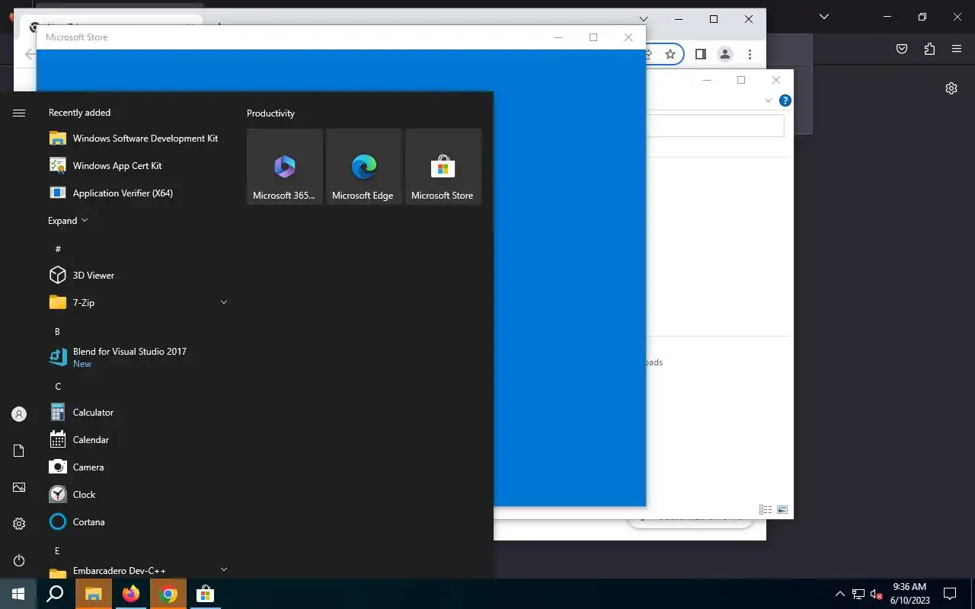The width and height of the screenshot is (975, 609).
Task: Open File Explorer from the taskbar
Action: [x=94, y=594]
